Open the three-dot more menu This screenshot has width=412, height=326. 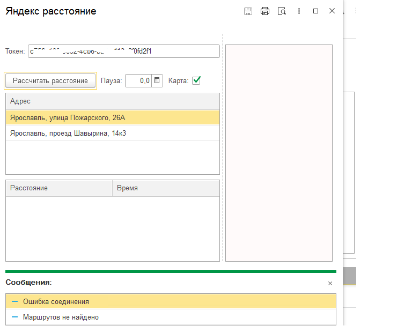[299, 11]
